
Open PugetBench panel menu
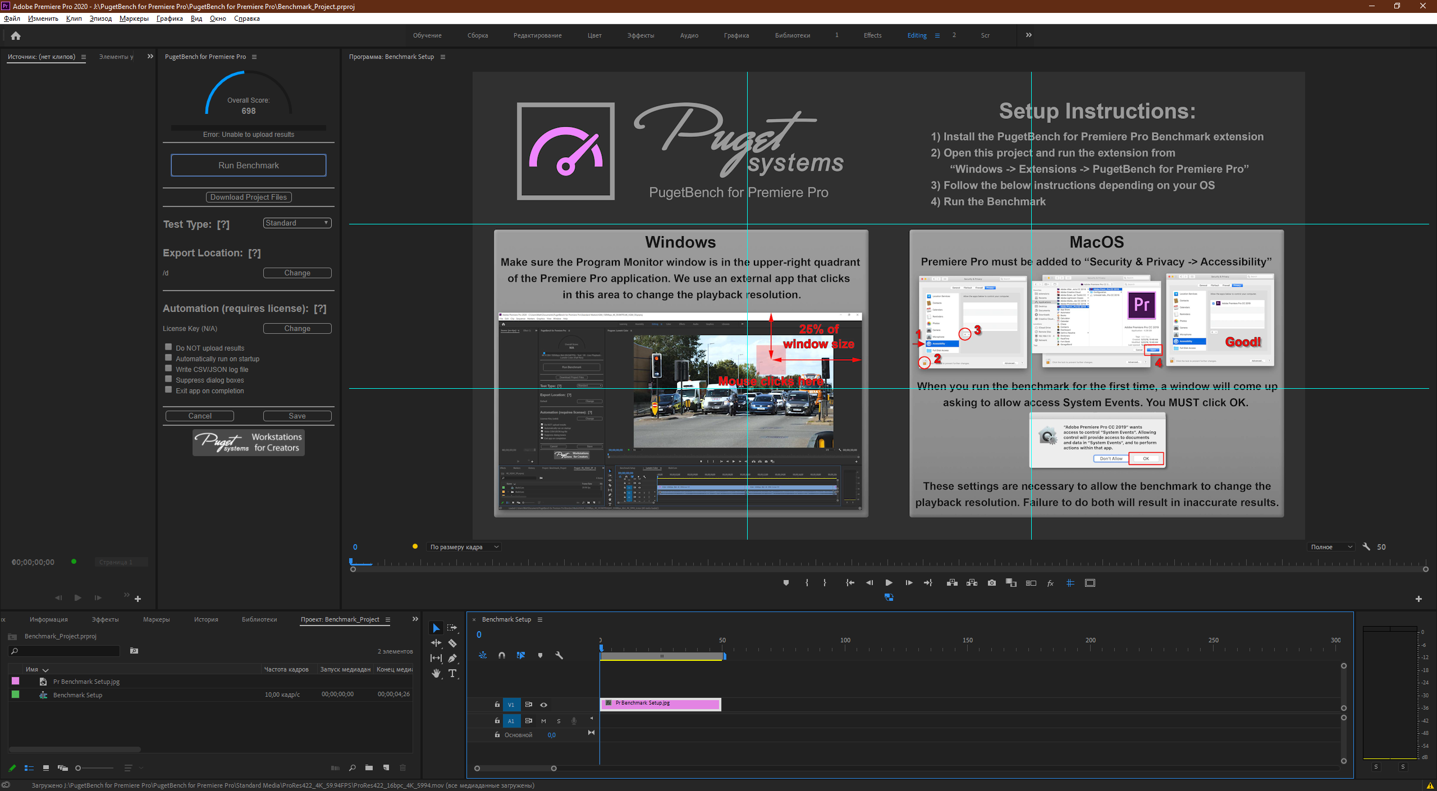coord(254,57)
